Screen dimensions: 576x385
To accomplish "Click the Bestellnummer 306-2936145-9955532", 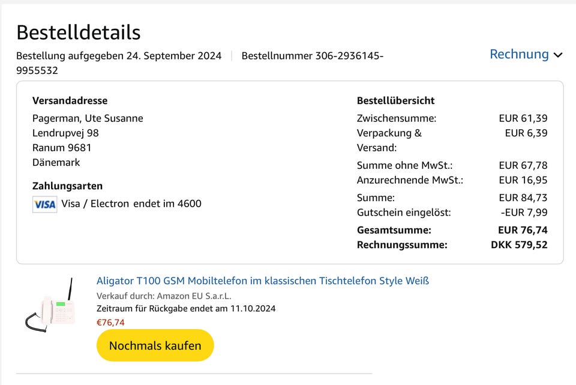I will tap(313, 56).
